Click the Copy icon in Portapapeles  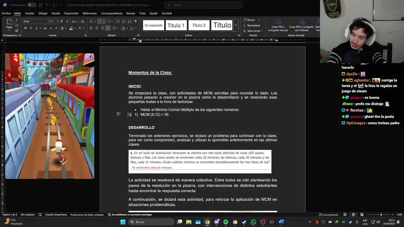pyautogui.click(x=16, y=25)
